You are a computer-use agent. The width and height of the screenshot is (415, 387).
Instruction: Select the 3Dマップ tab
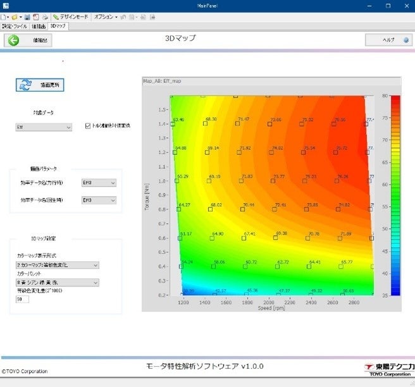pyautogui.click(x=58, y=26)
